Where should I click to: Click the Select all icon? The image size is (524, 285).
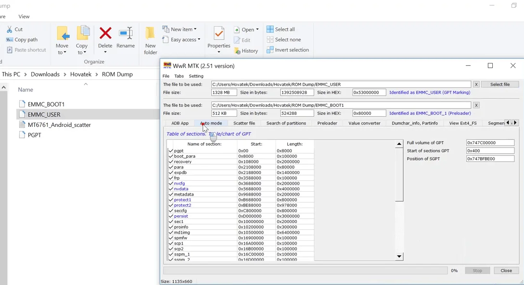pyautogui.click(x=270, y=29)
